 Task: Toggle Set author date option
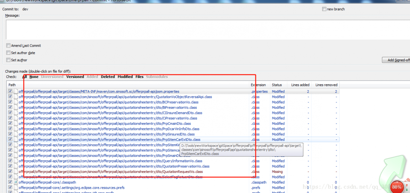[8, 53]
